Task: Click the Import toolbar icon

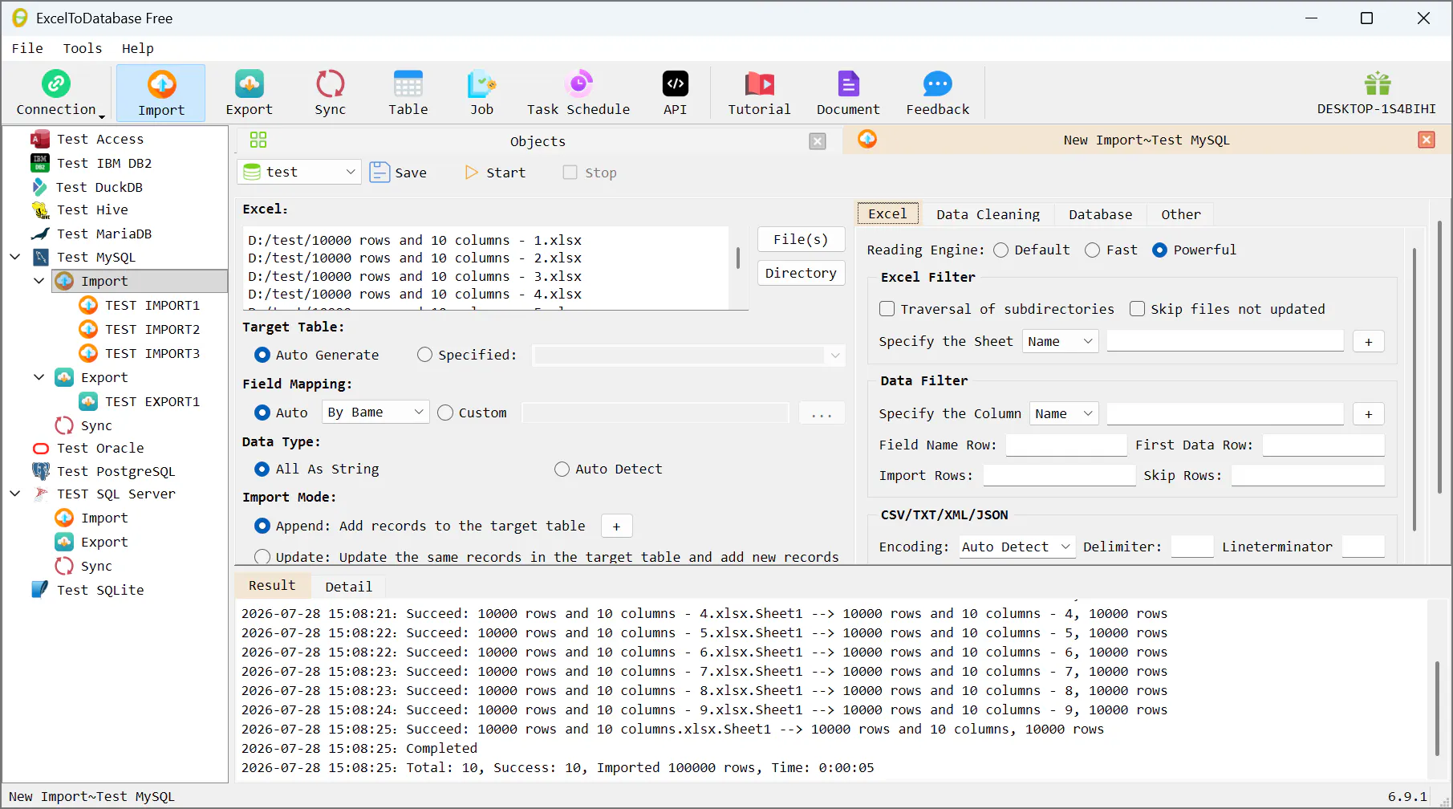Action: (x=161, y=93)
